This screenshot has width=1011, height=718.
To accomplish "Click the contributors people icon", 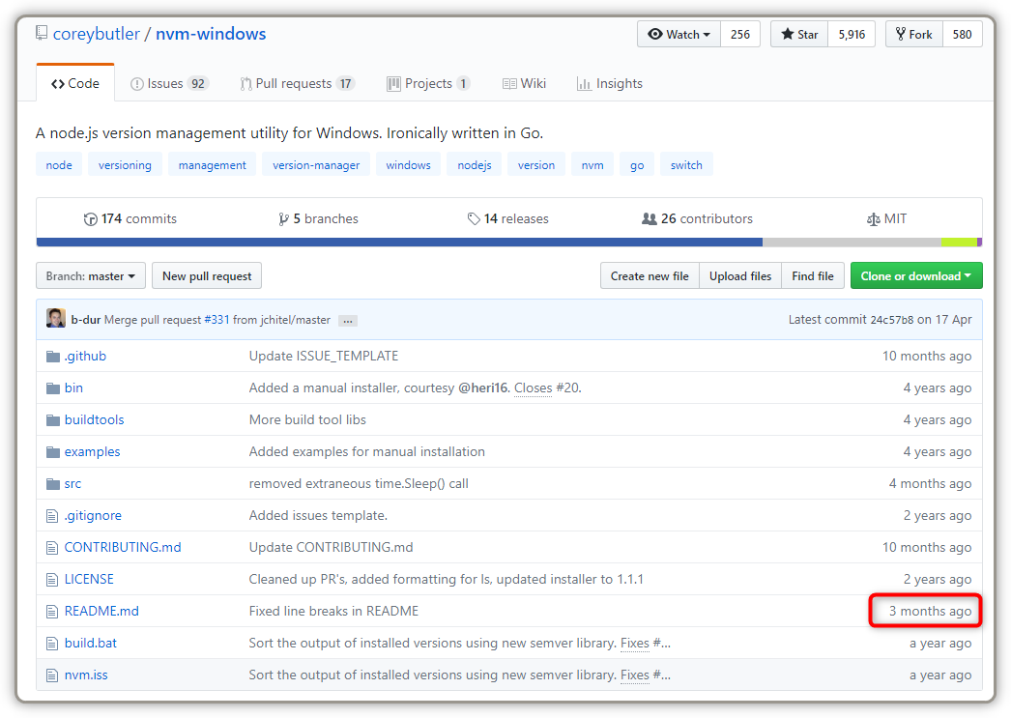I will (649, 219).
